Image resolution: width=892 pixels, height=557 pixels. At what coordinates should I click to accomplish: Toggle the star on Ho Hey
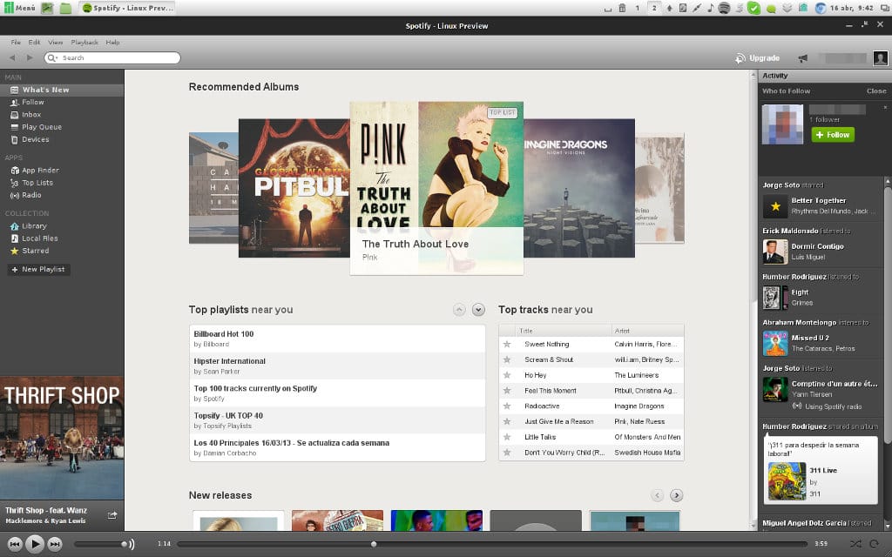(508, 374)
